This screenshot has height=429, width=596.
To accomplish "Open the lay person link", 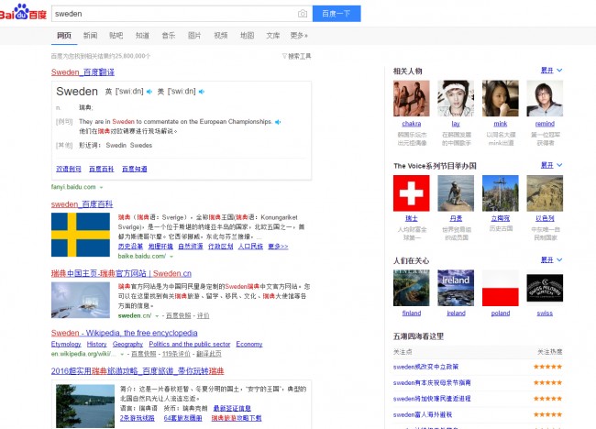I will [456, 124].
